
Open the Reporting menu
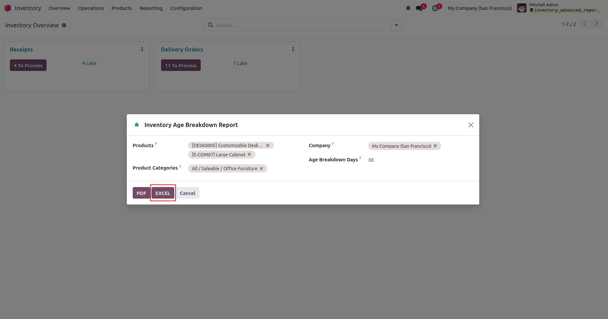click(x=151, y=8)
